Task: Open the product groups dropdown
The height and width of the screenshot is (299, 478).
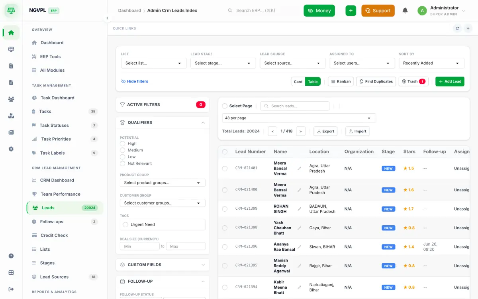Action: coord(163,183)
